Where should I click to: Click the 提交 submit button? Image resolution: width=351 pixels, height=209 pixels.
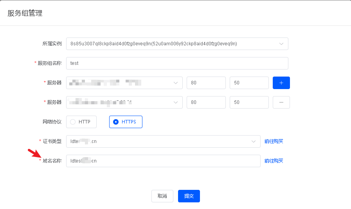(189, 196)
